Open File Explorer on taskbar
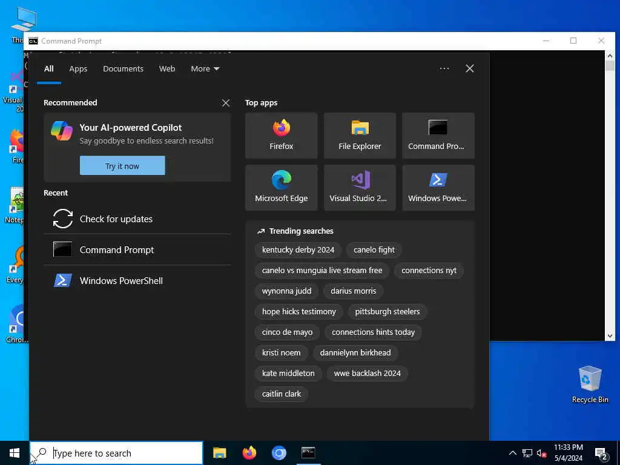Screen dimensions: 620x465 point(219,453)
